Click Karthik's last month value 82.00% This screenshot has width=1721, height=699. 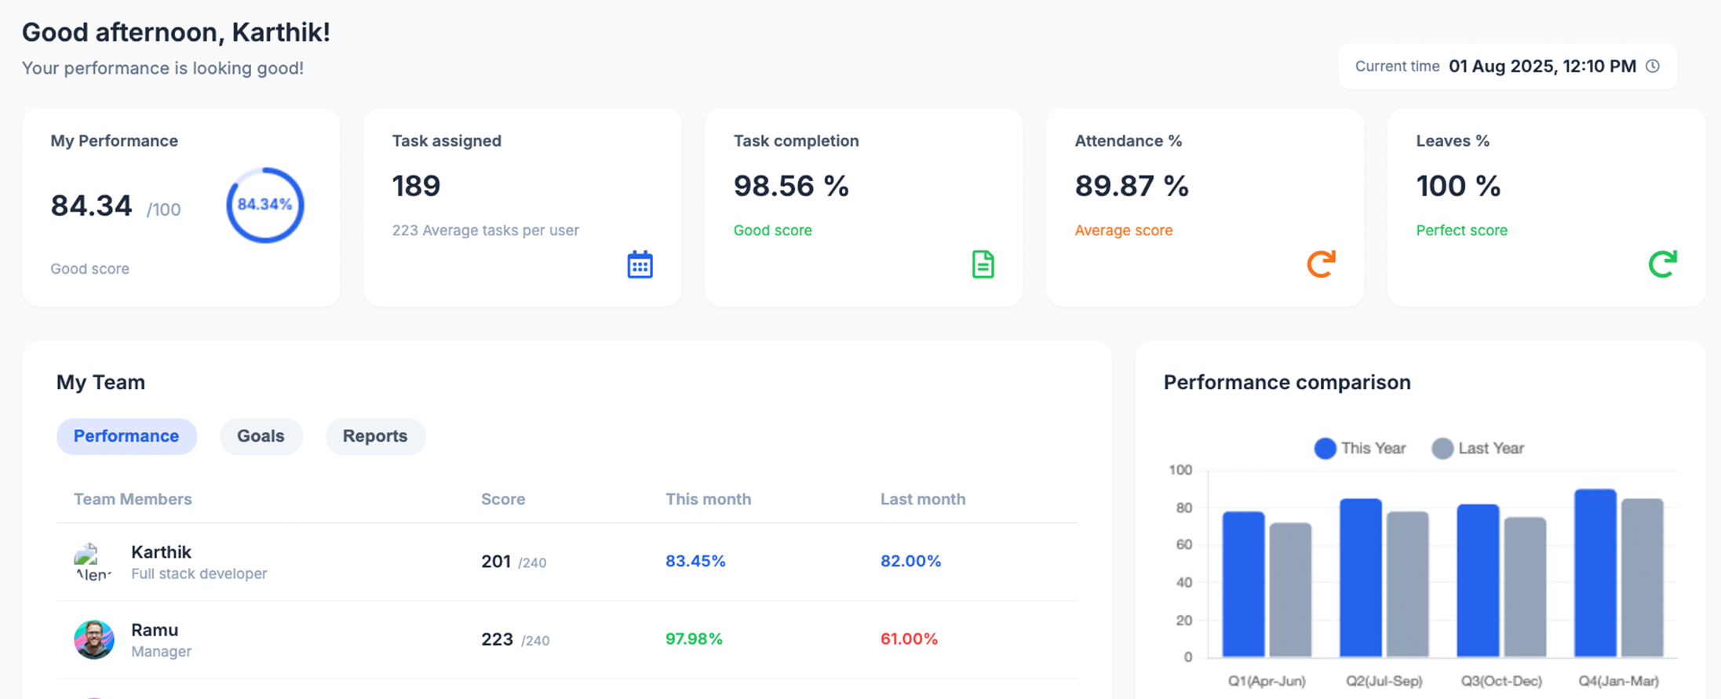pos(910,561)
